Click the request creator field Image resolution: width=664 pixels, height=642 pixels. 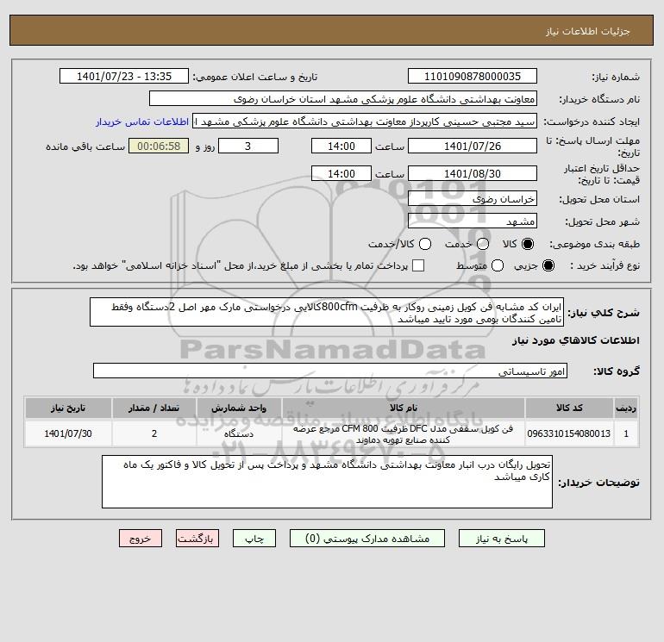[365, 122]
